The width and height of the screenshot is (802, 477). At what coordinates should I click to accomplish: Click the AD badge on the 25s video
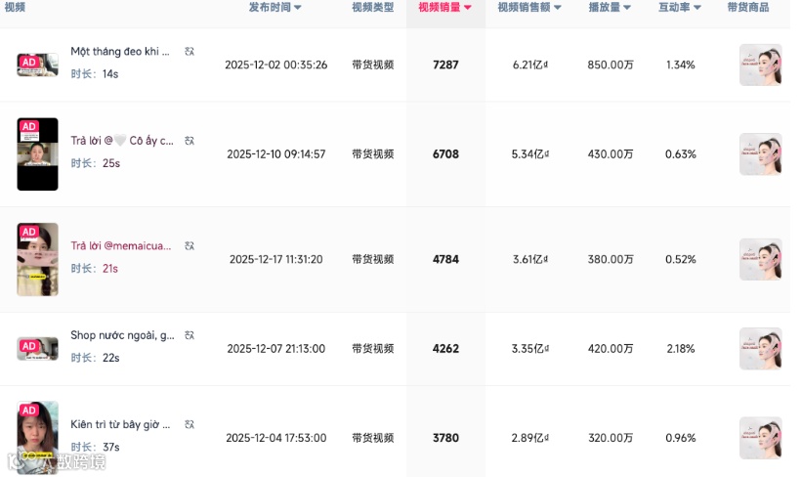[x=28, y=127]
